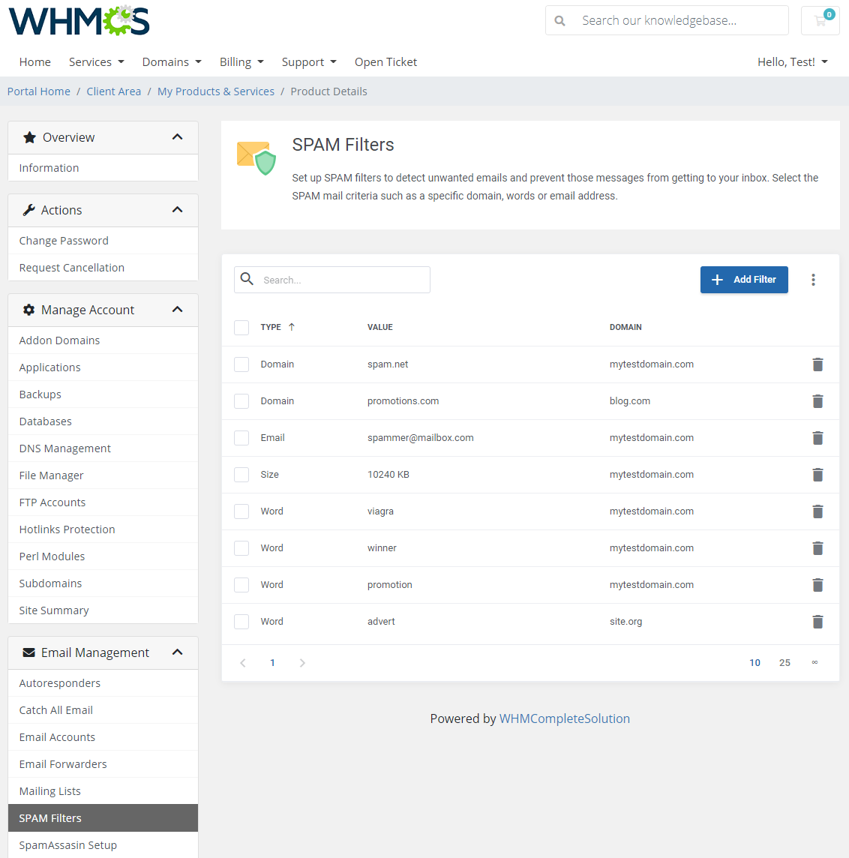Open SpamAssasin Setup sidebar item

[103, 844]
